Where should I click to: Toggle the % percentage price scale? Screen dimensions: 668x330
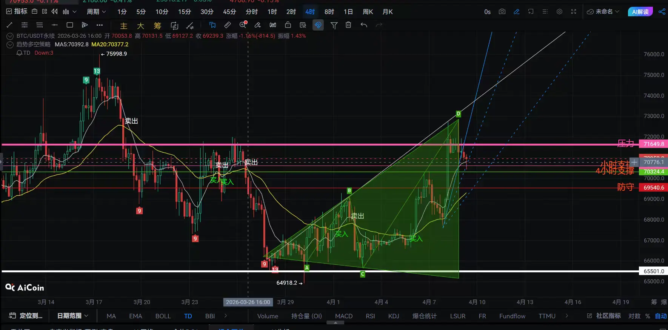pyautogui.click(x=648, y=316)
